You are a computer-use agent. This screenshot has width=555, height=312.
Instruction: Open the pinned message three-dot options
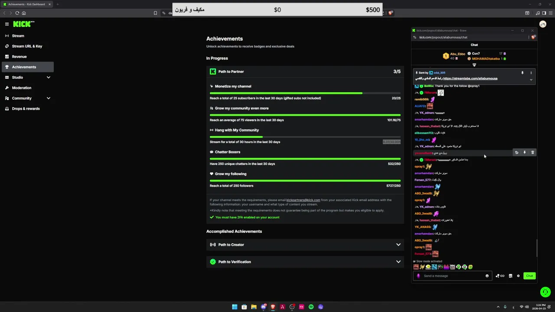coord(531,73)
